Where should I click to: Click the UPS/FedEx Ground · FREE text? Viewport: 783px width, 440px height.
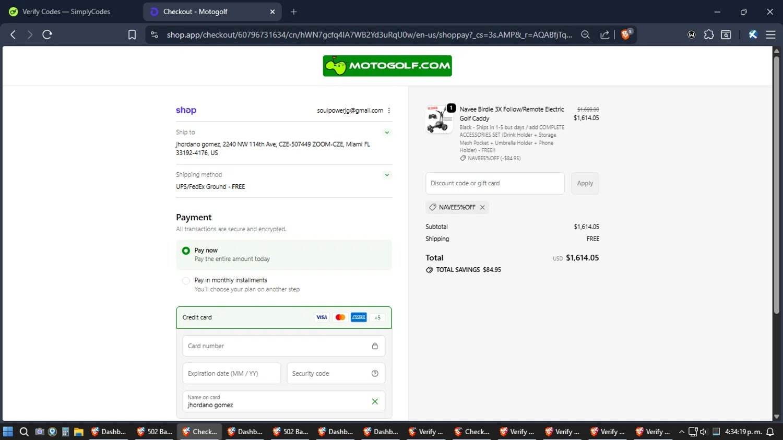point(210,186)
